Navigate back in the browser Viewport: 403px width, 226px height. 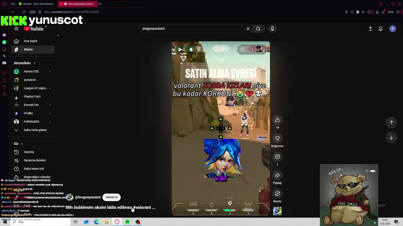pyautogui.click(x=13, y=12)
